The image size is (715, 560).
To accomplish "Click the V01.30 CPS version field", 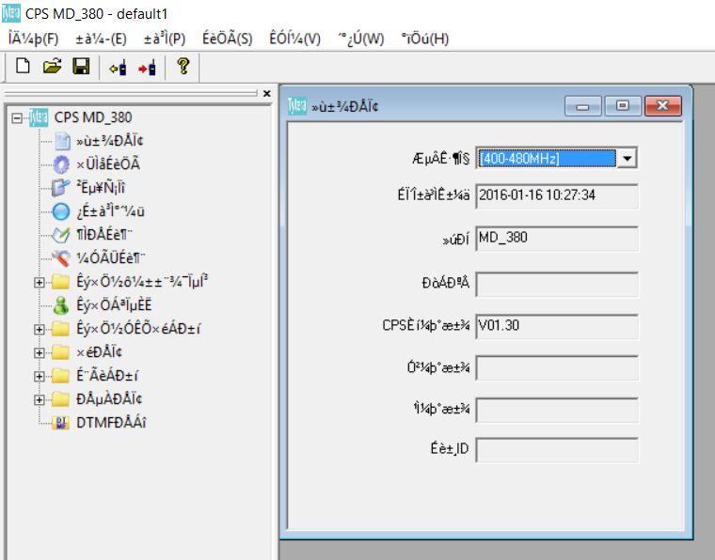I will point(556,326).
